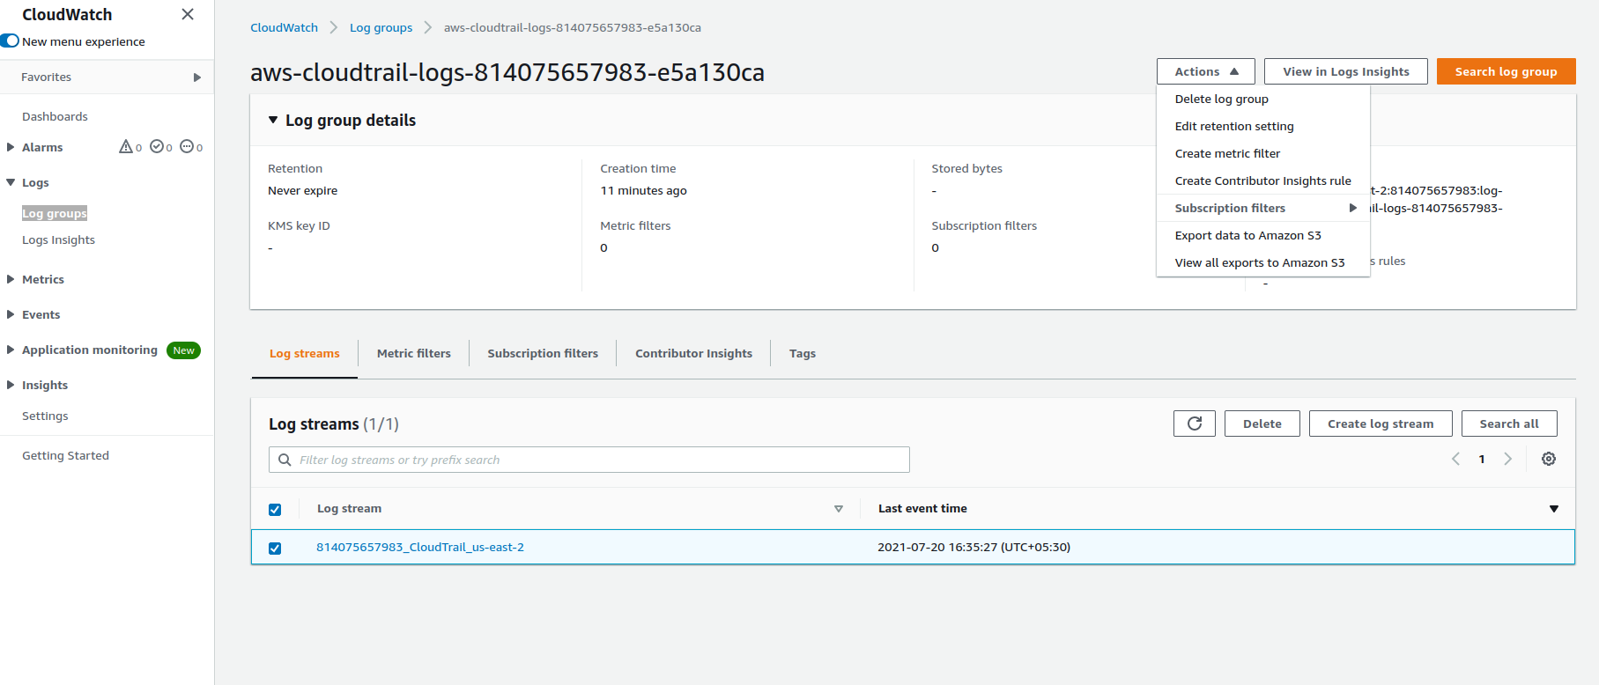
Task: Open Dashboards in the sidebar
Action: (x=55, y=116)
